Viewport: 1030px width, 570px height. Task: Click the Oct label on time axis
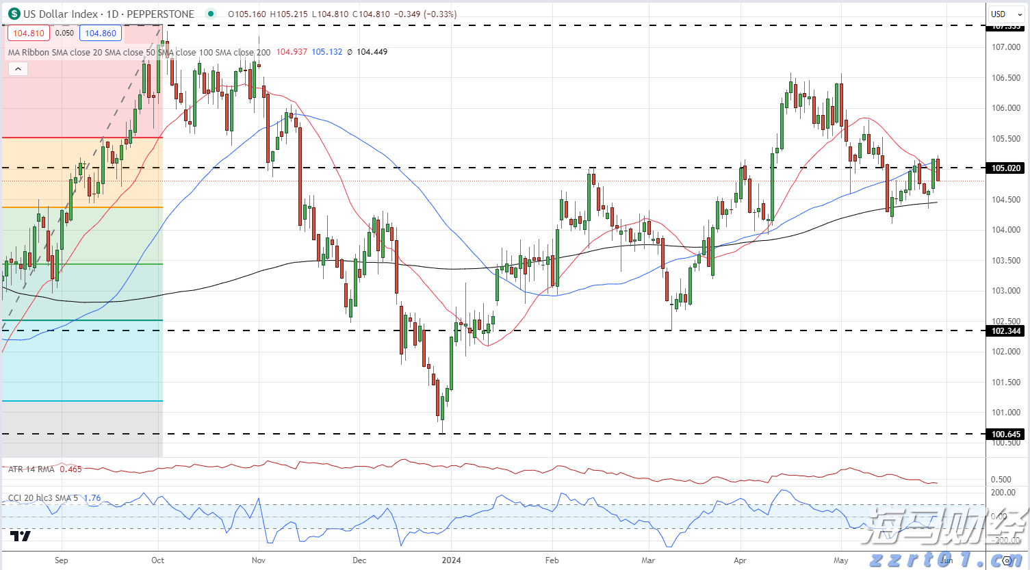(158, 560)
